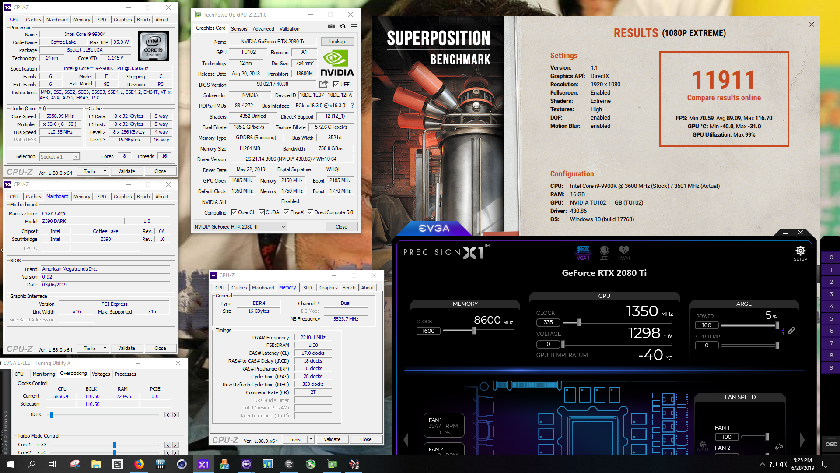This screenshot has width=840, height=473.
Task: Click the GPU clock offset field showing 335
Action: [548, 322]
